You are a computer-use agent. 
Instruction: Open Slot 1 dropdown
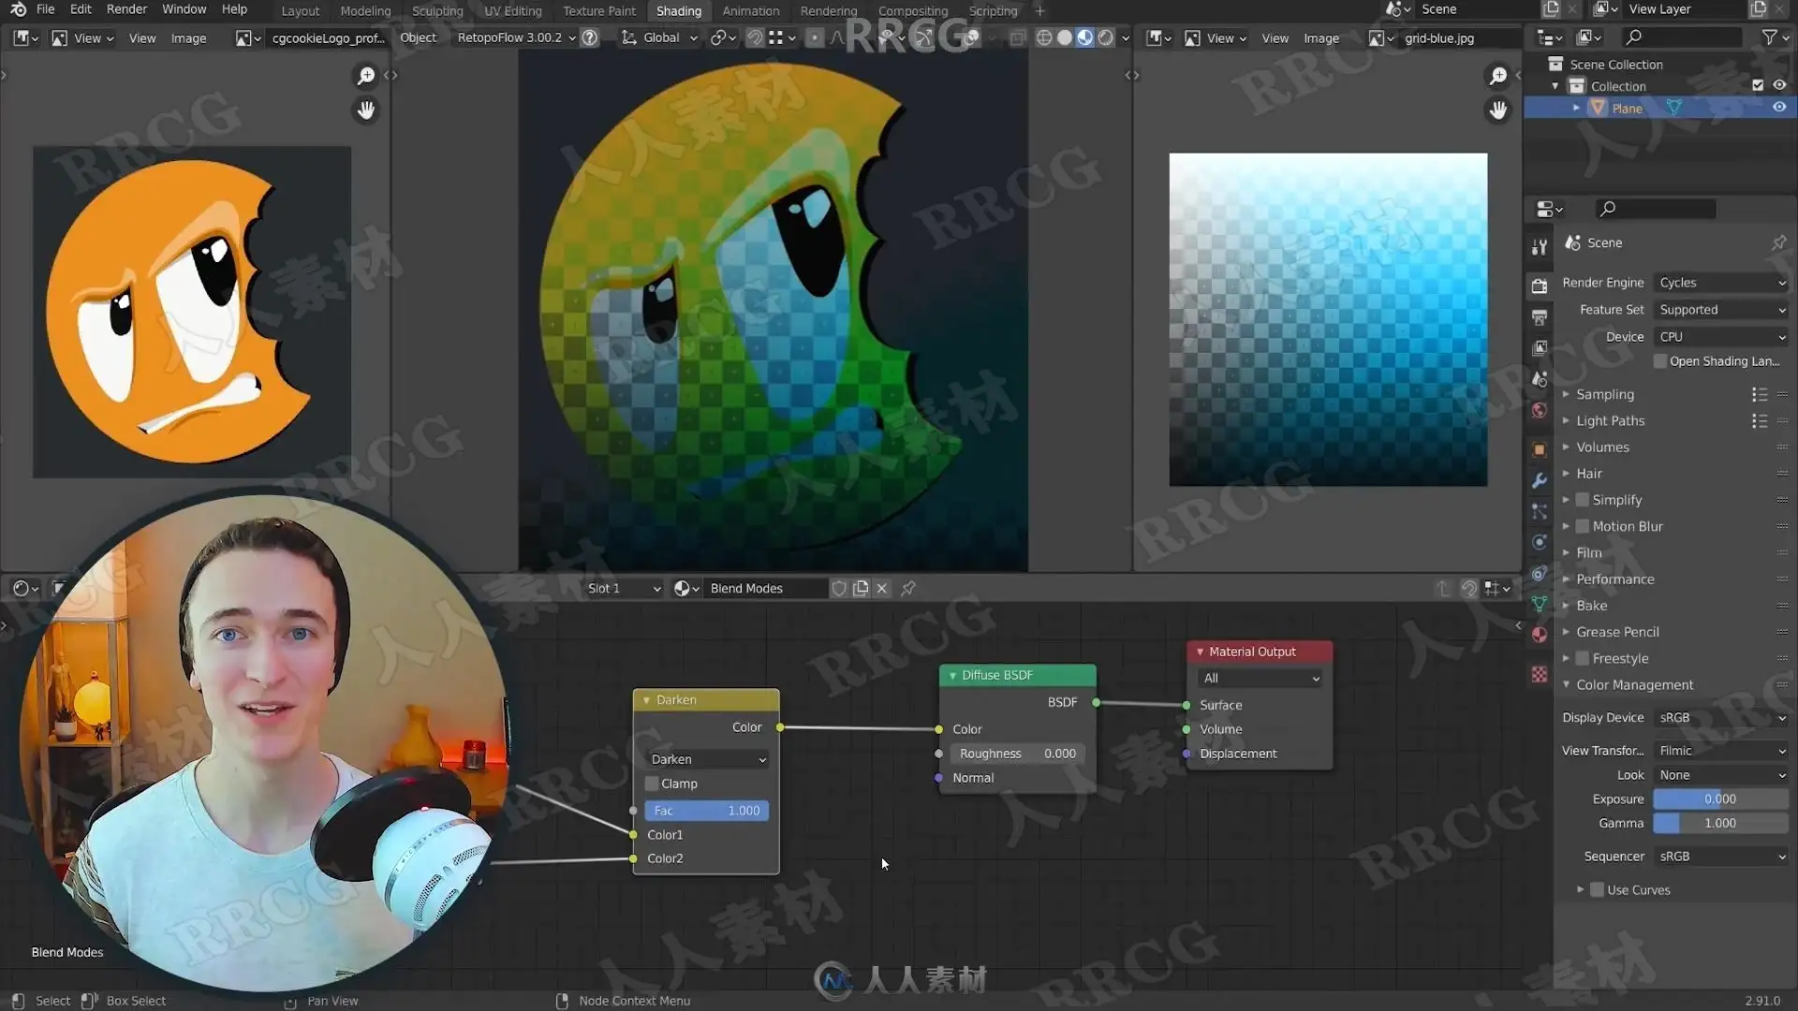tap(624, 588)
